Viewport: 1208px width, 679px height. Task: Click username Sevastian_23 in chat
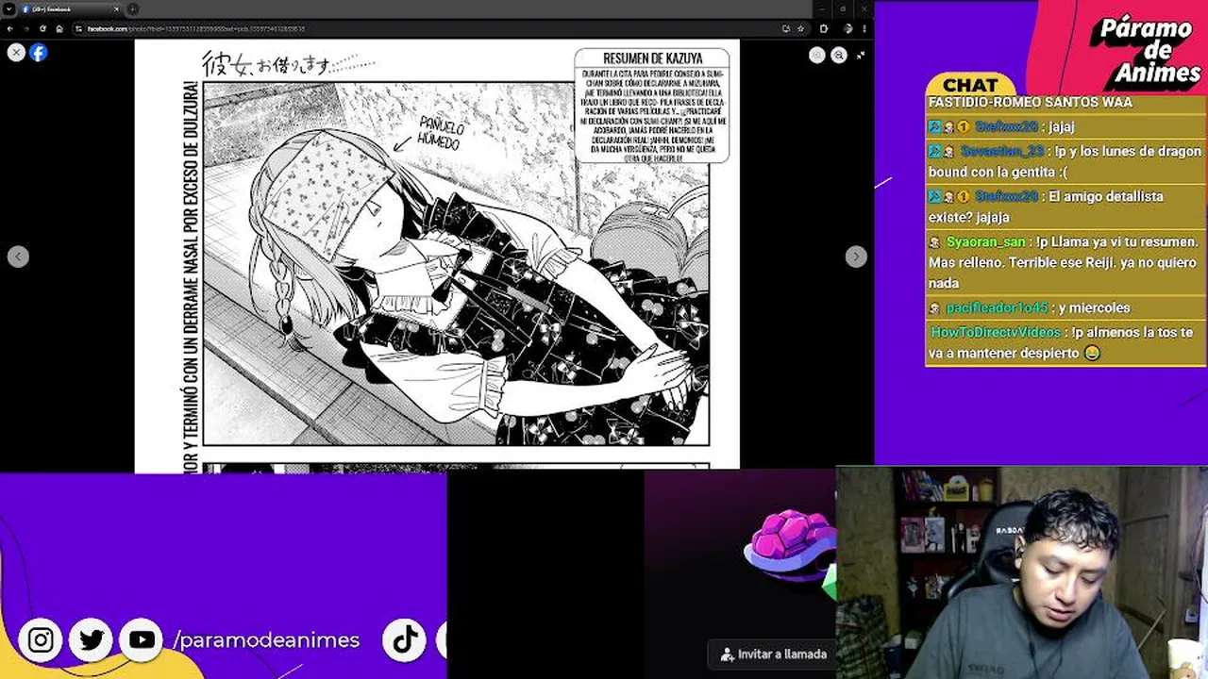point(1002,151)
